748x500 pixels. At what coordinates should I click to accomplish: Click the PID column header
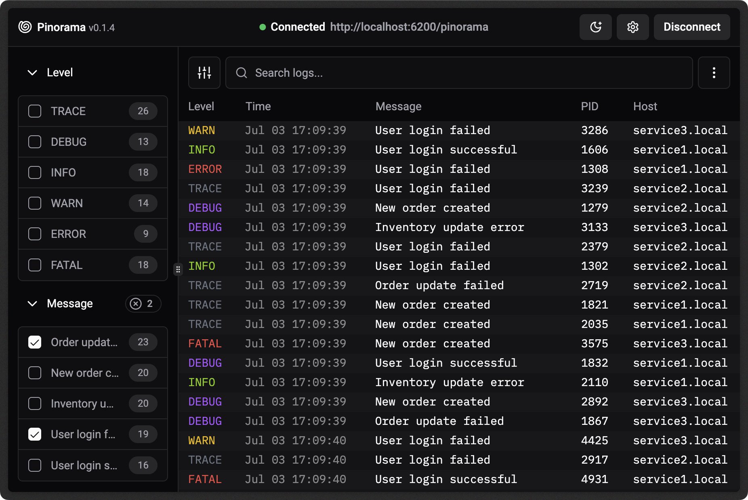(589, 107)
